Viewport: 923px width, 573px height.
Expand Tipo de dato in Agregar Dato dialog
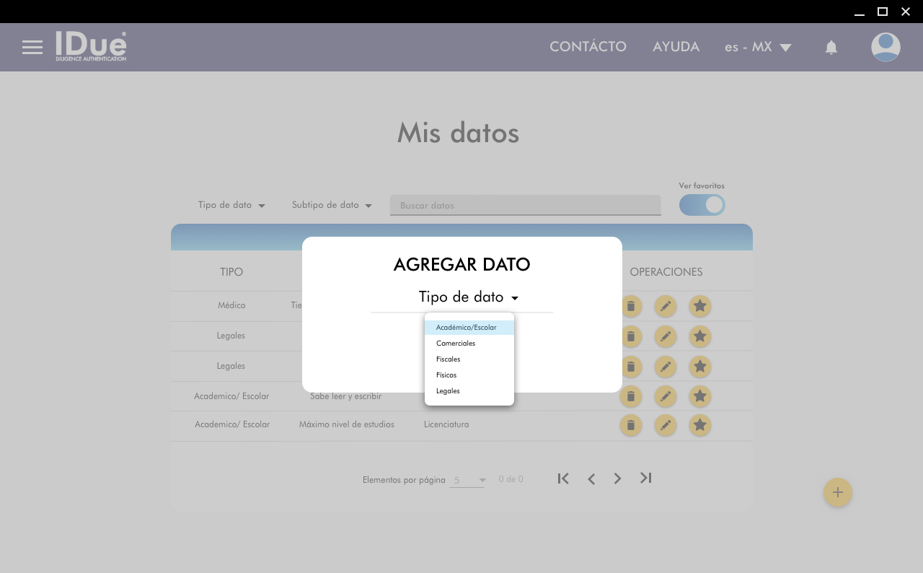(x=468, y=297)
